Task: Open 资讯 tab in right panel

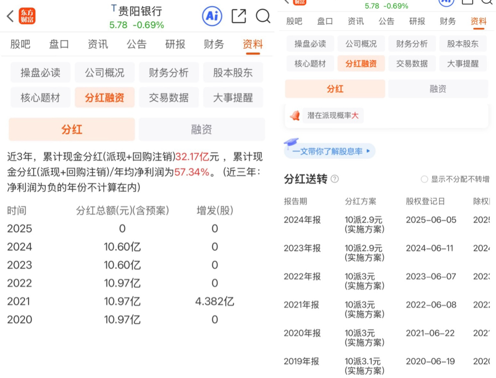Action: click(356, 21)
